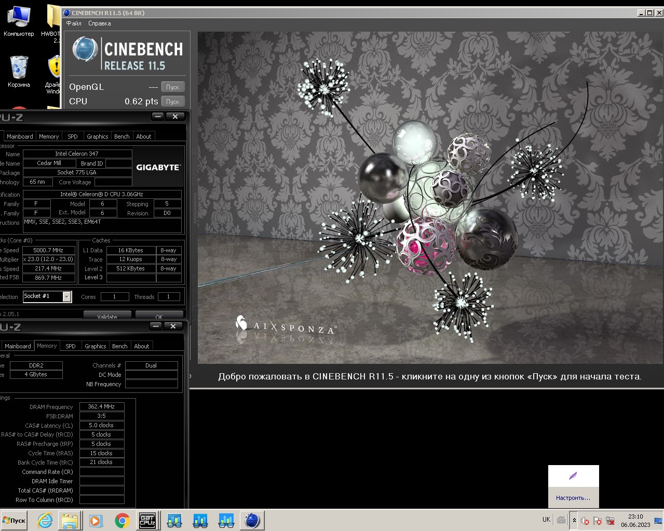The width and height of the screenshot is (664, 531).
Task: Launch Internet Explorer from the taskbar
Action: [45, 520]
